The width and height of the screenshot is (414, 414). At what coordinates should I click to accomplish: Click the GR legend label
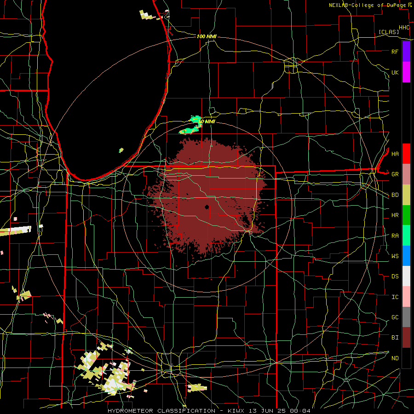[x=395, y=174]
